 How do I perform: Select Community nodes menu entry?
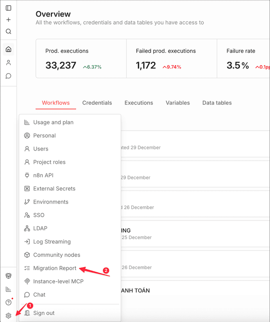(57, 255)
